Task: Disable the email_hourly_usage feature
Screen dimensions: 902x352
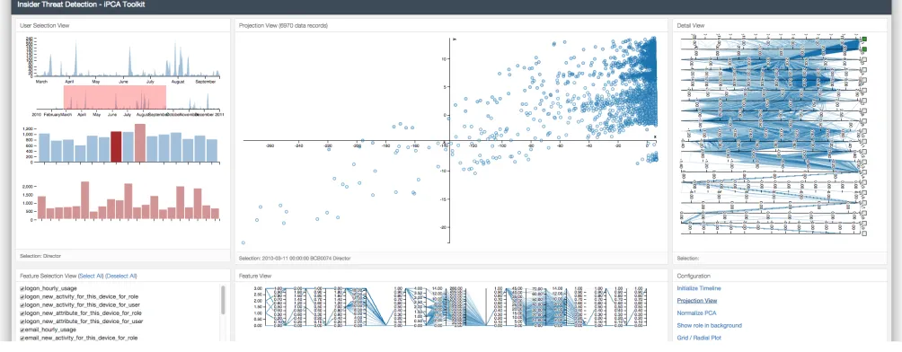Action: coord(22,330)
